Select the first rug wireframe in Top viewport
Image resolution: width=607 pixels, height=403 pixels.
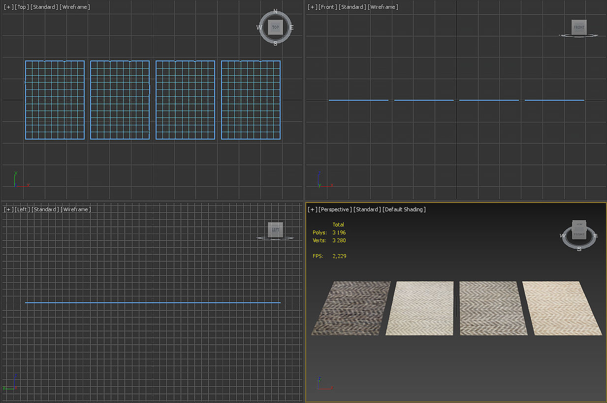[55, 100]
